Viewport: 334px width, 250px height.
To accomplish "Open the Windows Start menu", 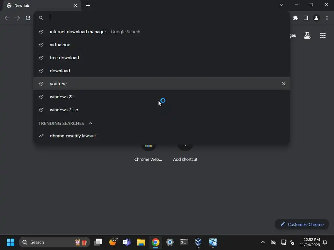I will point(10,242).
